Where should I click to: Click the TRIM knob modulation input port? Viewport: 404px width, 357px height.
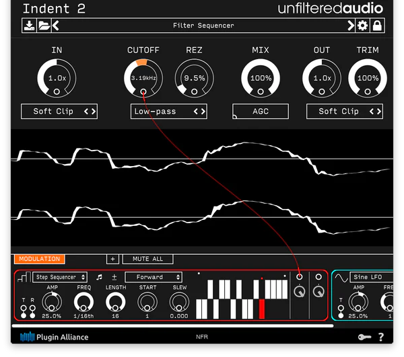pos(368,92)
